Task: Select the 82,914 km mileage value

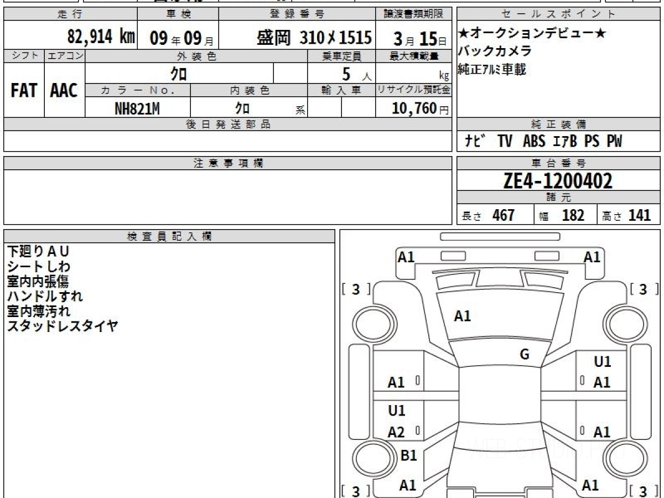Action: (x=101, y=37)
